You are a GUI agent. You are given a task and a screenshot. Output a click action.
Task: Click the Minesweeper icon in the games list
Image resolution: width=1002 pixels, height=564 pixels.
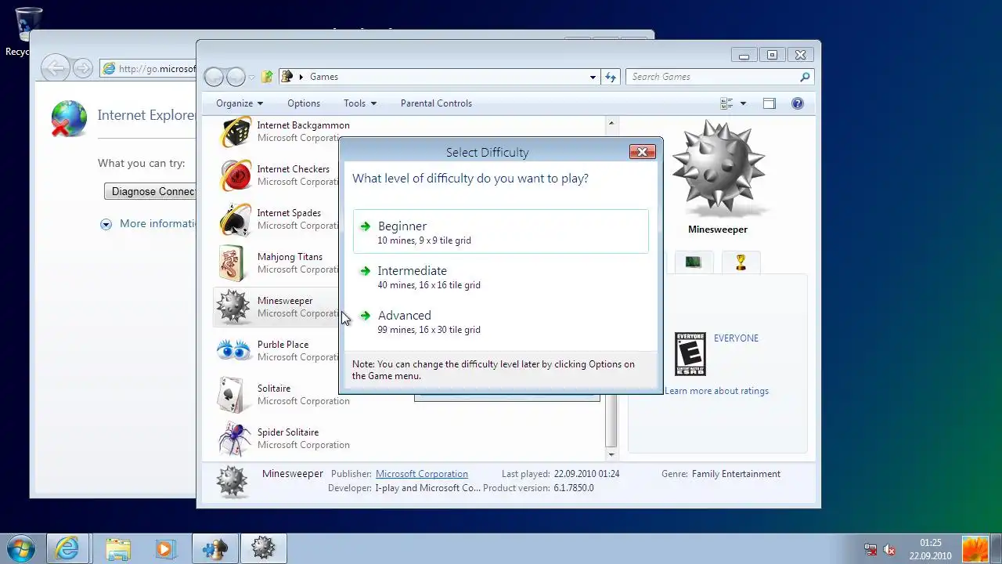pos(233,307)
